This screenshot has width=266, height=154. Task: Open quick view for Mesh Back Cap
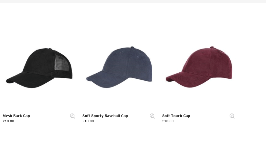tap(72, 116)
